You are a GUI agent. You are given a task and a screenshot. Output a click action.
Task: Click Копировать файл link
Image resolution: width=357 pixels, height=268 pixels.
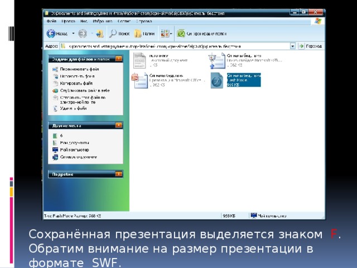coord(76,83)
